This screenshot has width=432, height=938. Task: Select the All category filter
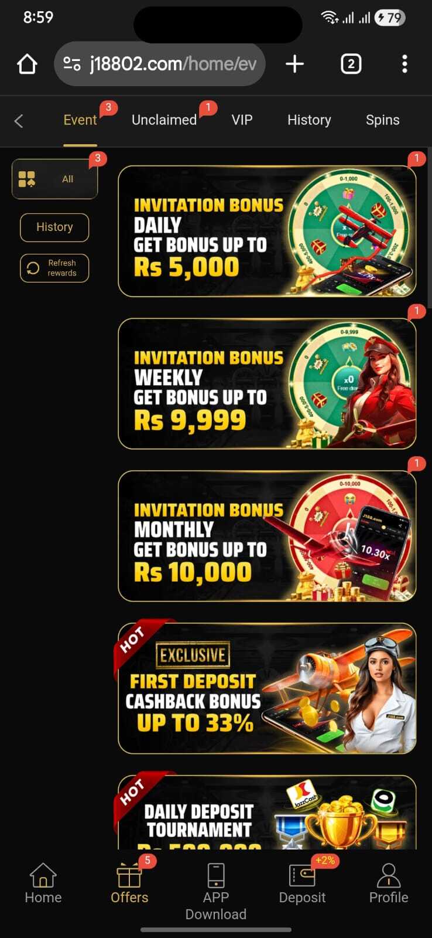click(x=55, y=179)
